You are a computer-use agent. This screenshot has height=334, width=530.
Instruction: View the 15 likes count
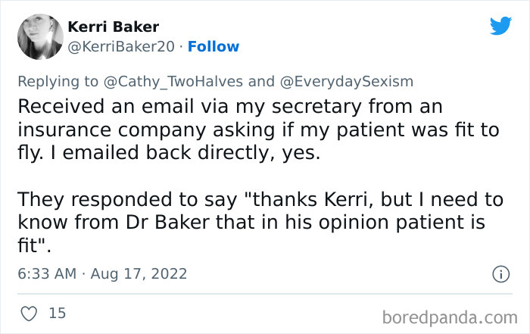(x=58, y=312)
